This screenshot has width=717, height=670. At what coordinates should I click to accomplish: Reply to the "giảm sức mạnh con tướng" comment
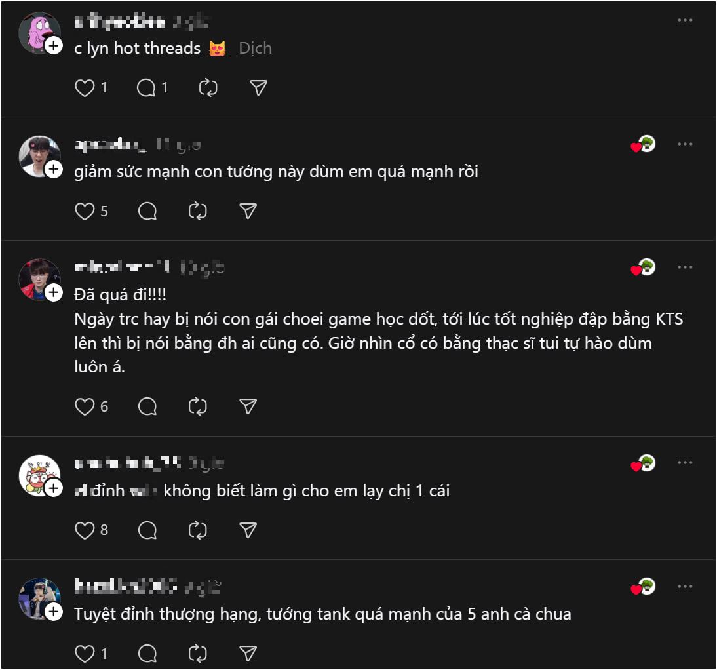147,211
